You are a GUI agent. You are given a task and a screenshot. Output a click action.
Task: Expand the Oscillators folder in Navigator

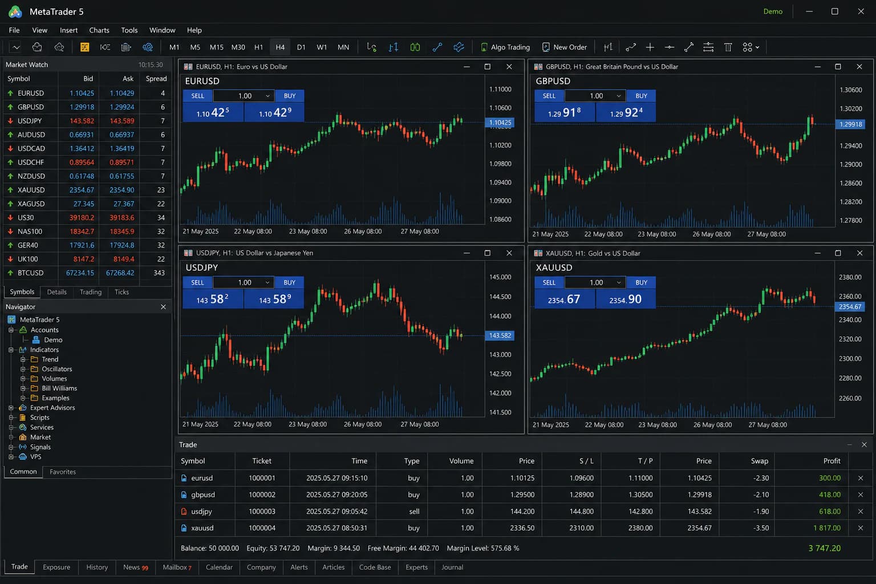click(23, 369)
